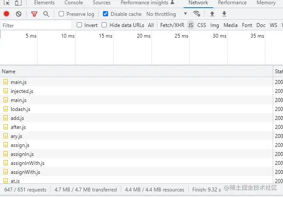Select the Network tab
Viewport: 283px width, 197px height.
(x=198, y=3)
